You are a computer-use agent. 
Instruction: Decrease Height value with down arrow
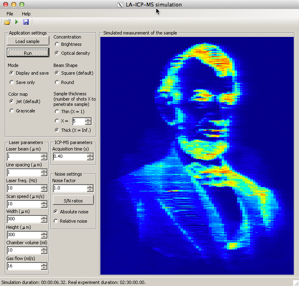click(44, 236)
